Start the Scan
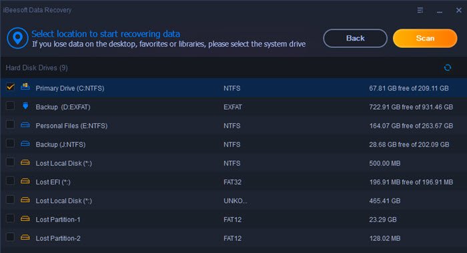Screen dimensions: 467x253 [425, 39]
